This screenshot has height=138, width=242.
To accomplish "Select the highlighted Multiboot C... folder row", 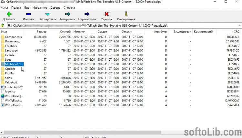I will (x=14, y=64).
